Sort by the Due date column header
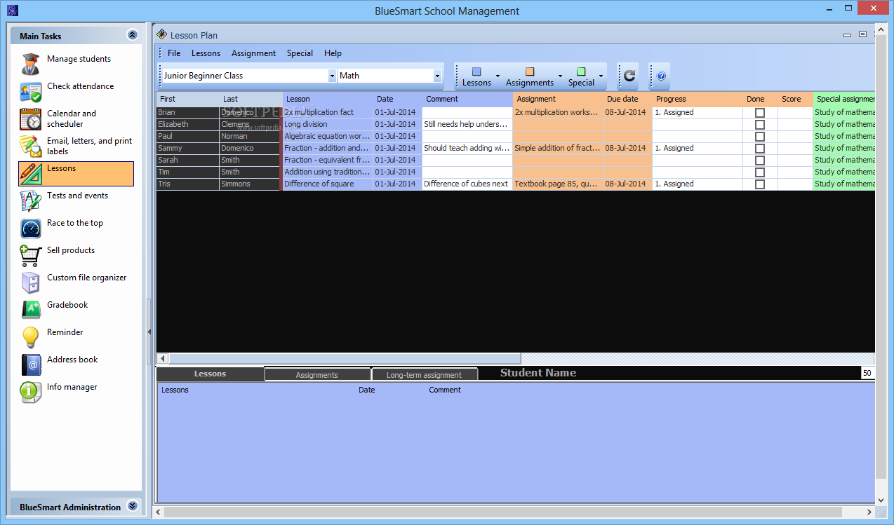The image size is (894, 525). click(x=627, y=99)
